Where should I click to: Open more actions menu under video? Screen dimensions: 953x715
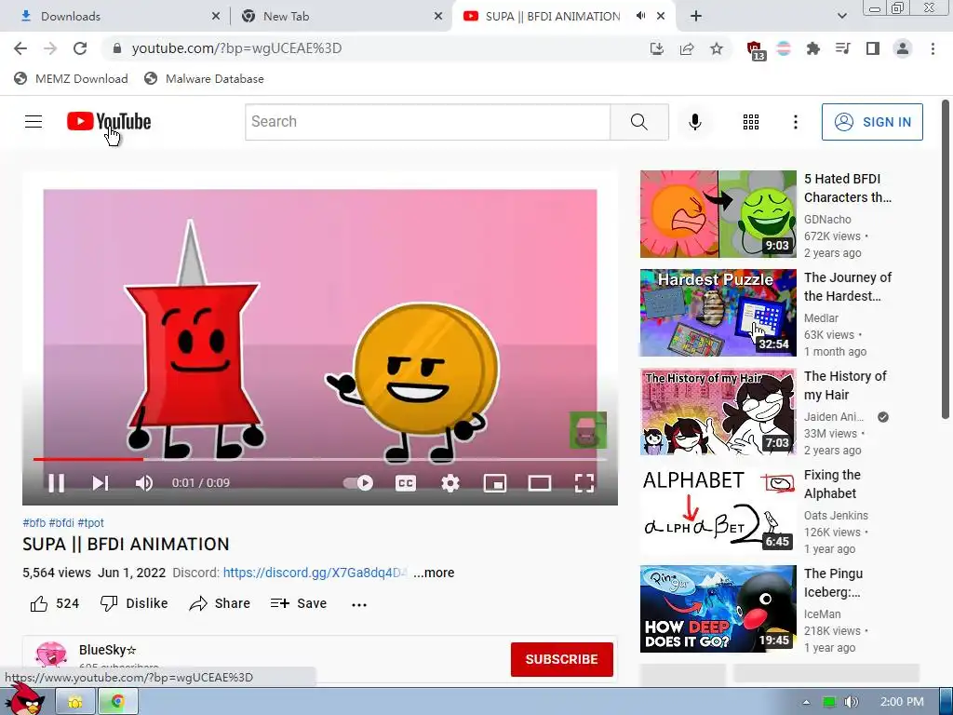(359, 604)
